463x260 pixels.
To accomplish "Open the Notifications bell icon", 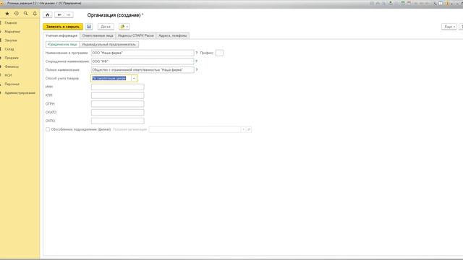I will pyautogui.click(x=35, y=14).
